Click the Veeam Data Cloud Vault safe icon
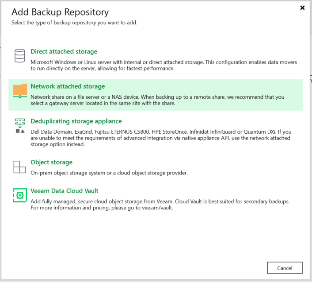 (x=20, y=195)
